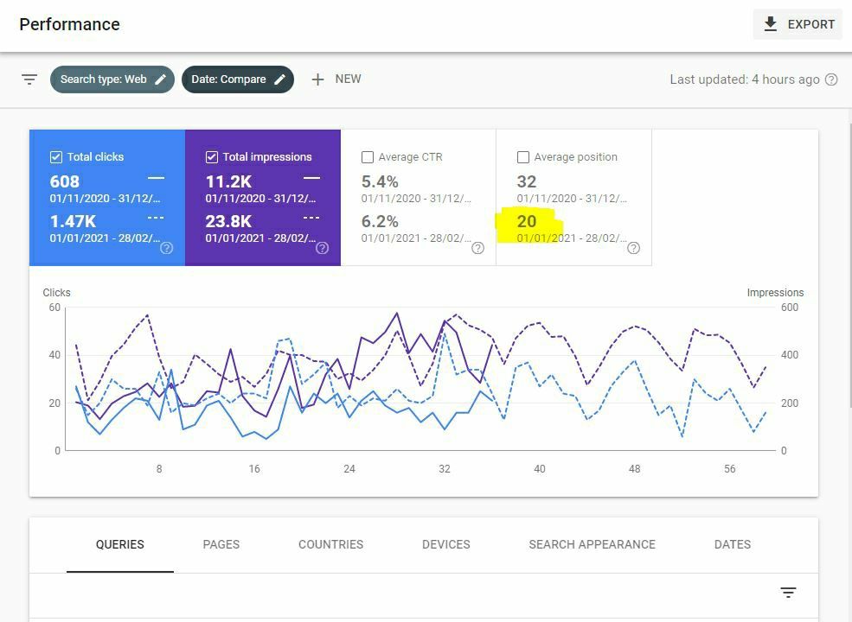Open the Search type: Web filter chip
The height and width of the screenshot is (622, 852).
[104, 79]
